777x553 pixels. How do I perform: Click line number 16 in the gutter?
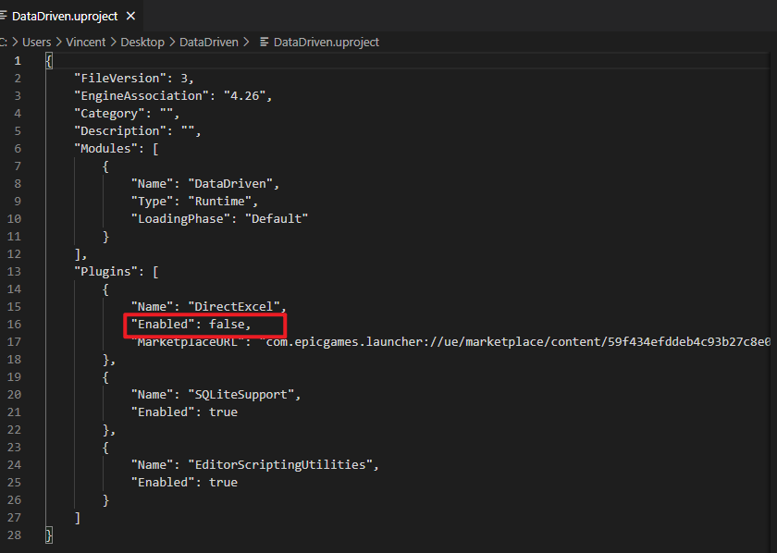point(15,324)
